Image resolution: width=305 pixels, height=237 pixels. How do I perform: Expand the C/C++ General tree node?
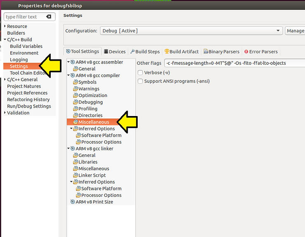(x=5, y=79)
